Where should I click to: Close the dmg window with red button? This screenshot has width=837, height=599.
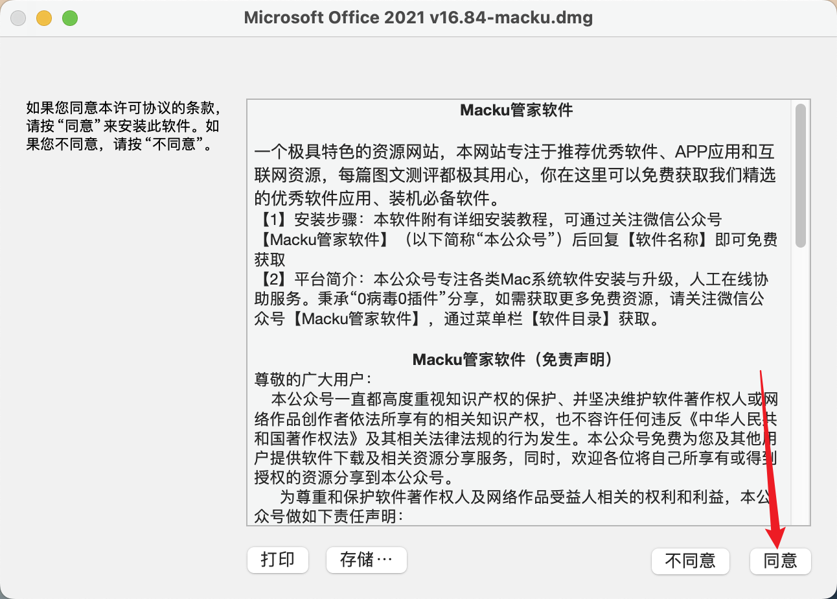click(18, 18)
